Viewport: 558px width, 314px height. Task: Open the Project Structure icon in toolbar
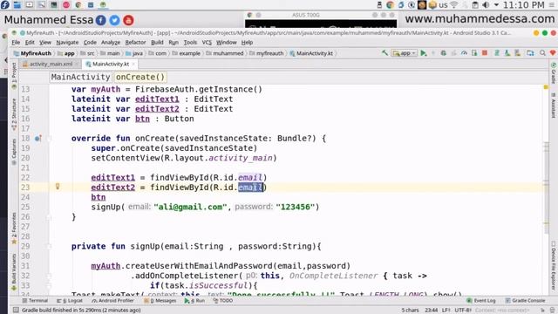530,53
